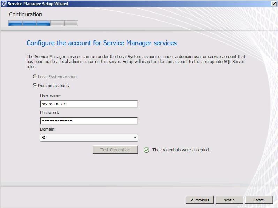Go back with the Previous button

(200, 200)
